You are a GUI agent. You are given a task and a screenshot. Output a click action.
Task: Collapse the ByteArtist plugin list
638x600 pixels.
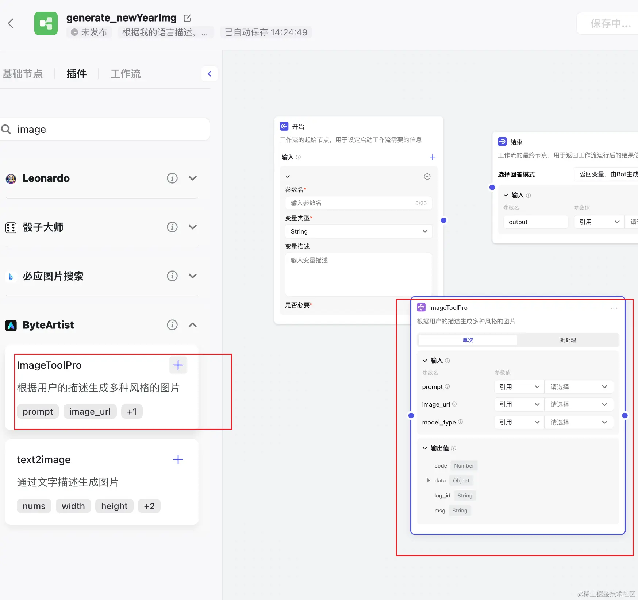coord(193,325)
